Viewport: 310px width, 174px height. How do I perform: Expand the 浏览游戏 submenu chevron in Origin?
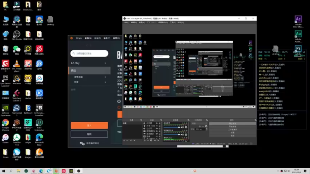pyautogui.click(x=105, y=77)
